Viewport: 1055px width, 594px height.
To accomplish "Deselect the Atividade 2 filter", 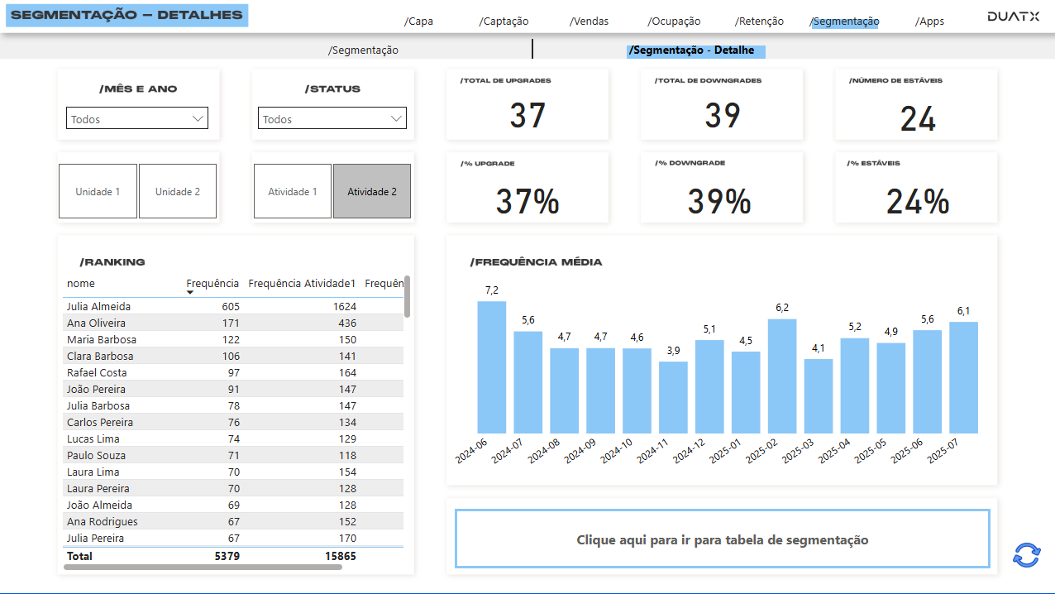I will point(371,191).
